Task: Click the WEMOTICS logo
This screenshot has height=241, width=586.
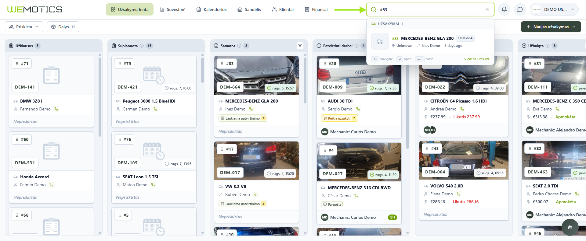Action: 35,9
